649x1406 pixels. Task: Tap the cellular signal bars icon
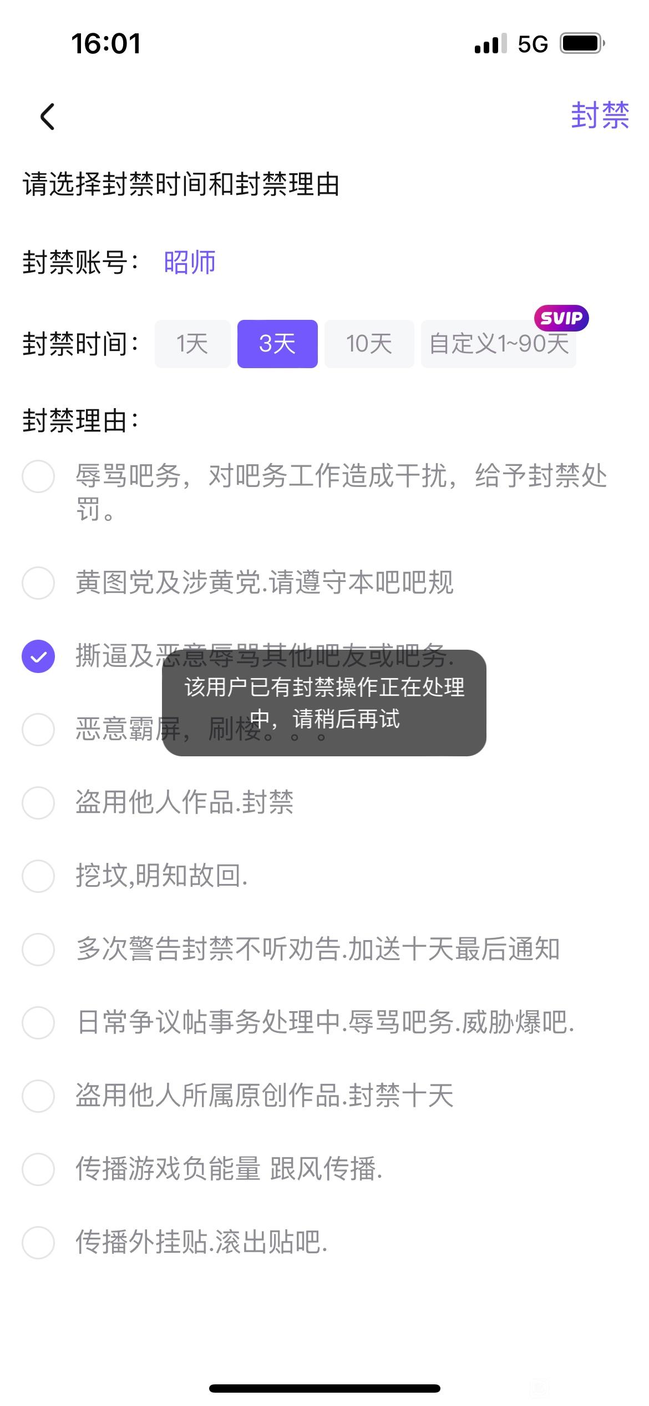(x=490, y=43)
